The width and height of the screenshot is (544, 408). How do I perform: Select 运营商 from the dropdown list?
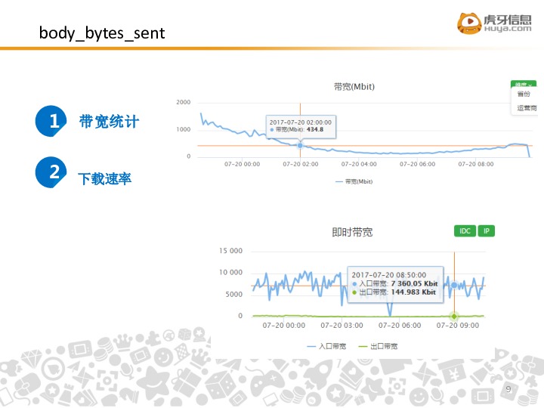click(526, 108)
